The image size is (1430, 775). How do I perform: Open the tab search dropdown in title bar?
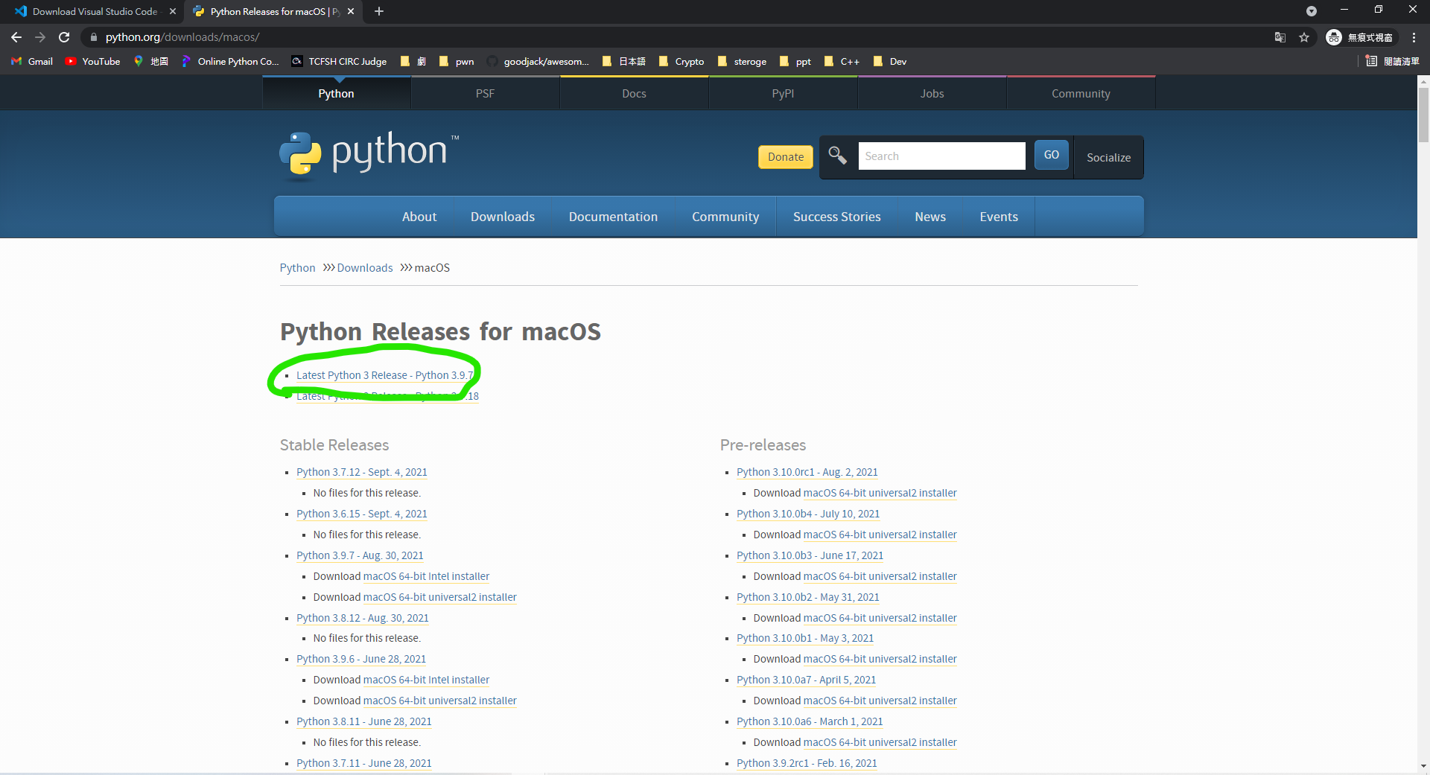tap(1312, 11)
